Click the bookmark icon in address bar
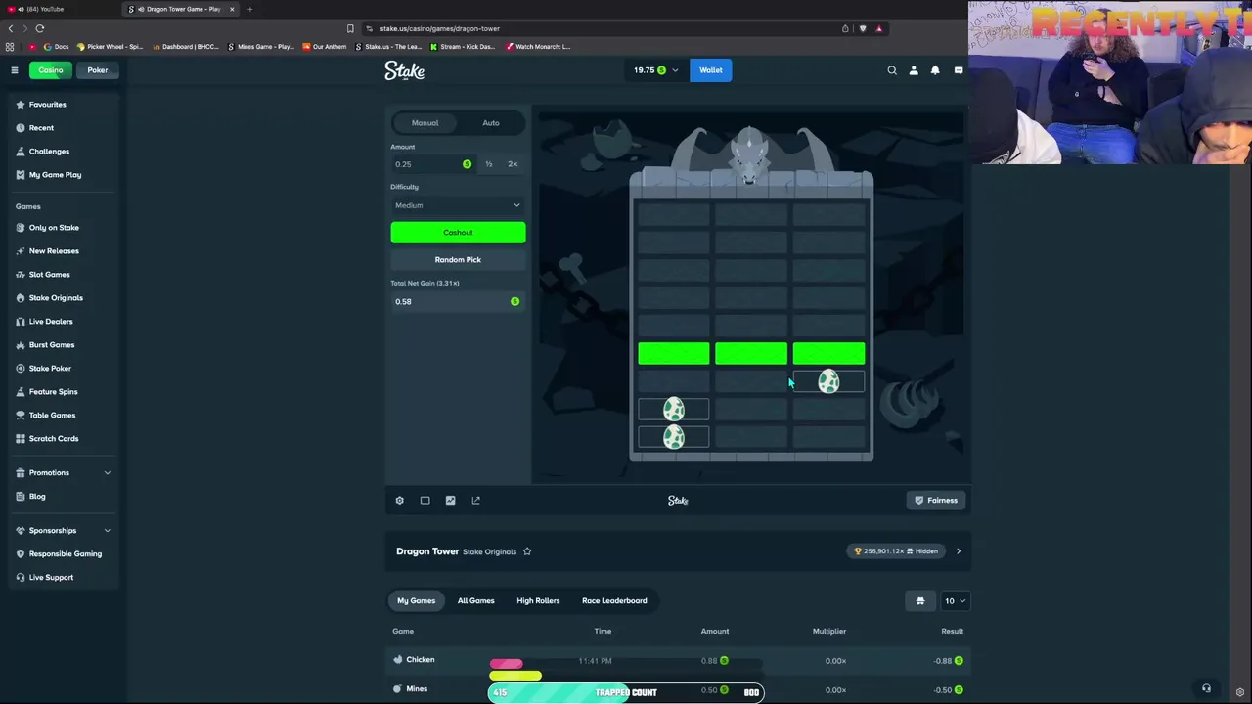This screenshot has height=704, width=1252. [350, 28]
